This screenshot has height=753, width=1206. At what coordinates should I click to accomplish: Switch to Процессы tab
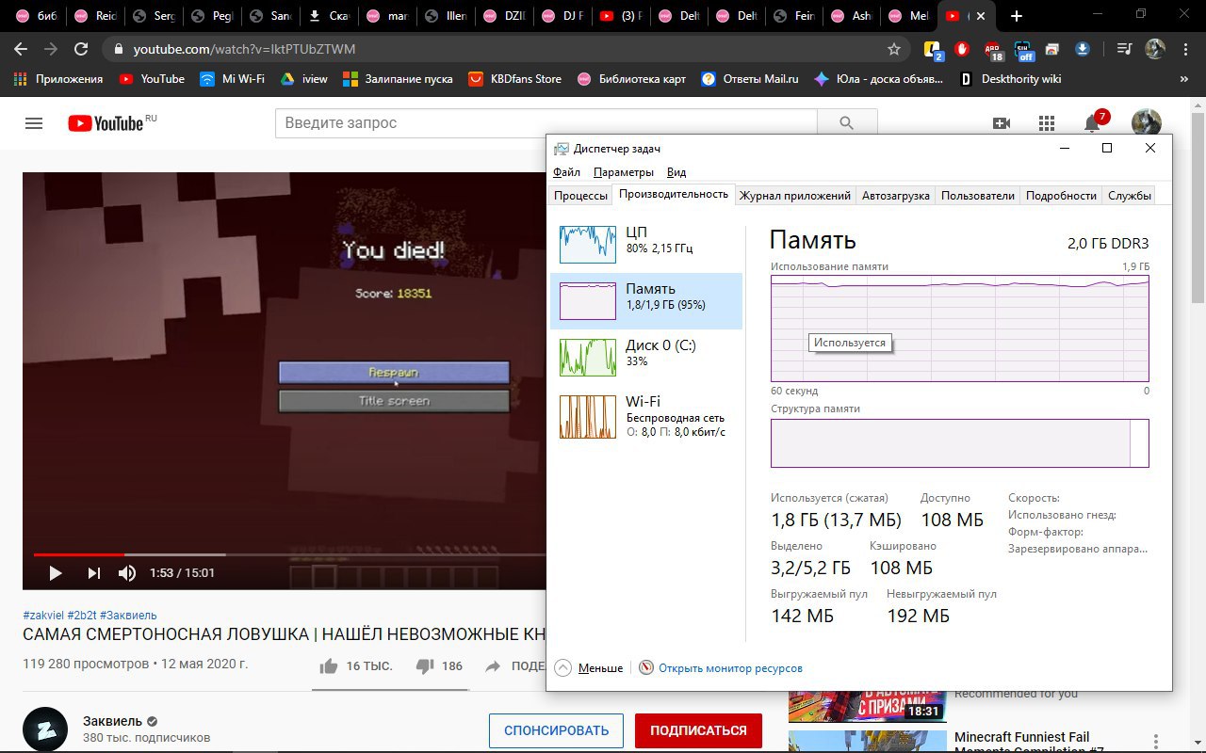coord(580,196)
